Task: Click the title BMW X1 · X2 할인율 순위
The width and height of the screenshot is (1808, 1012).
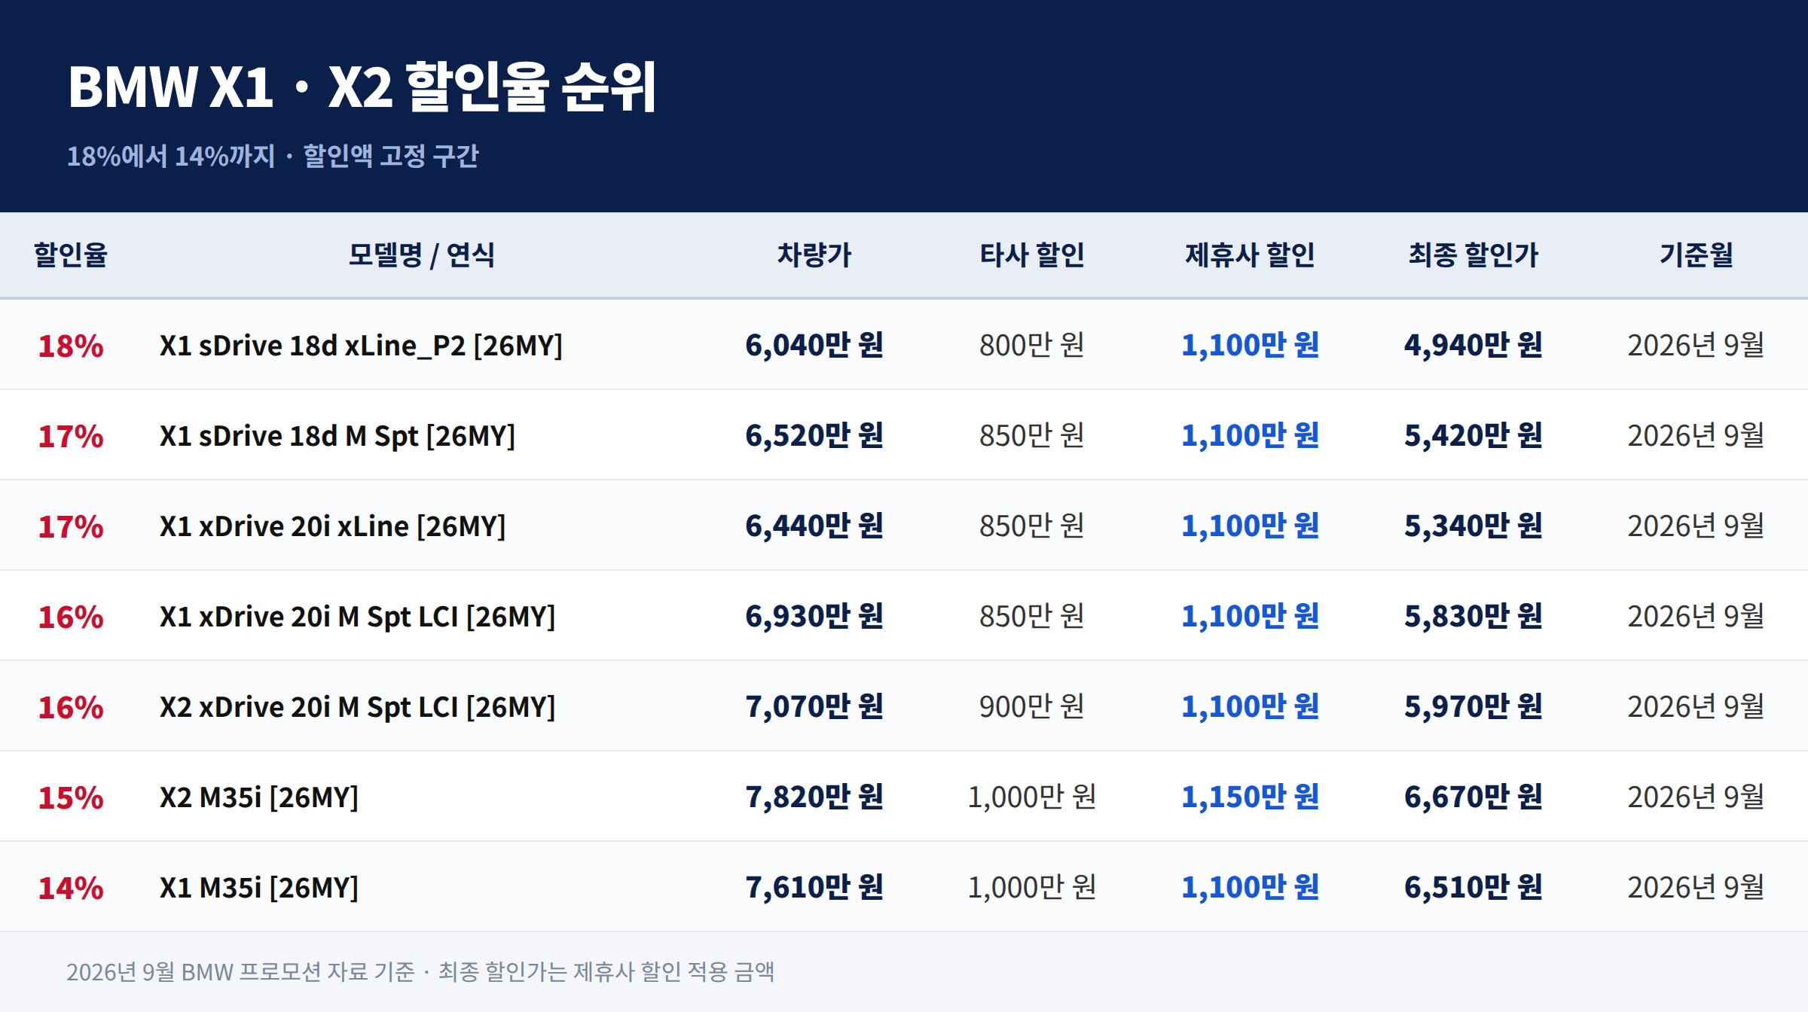Action: point(362,87)
